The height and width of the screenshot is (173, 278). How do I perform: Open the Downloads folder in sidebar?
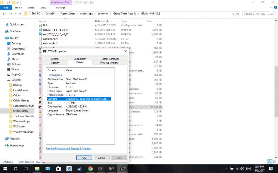[x=18, y=54]
